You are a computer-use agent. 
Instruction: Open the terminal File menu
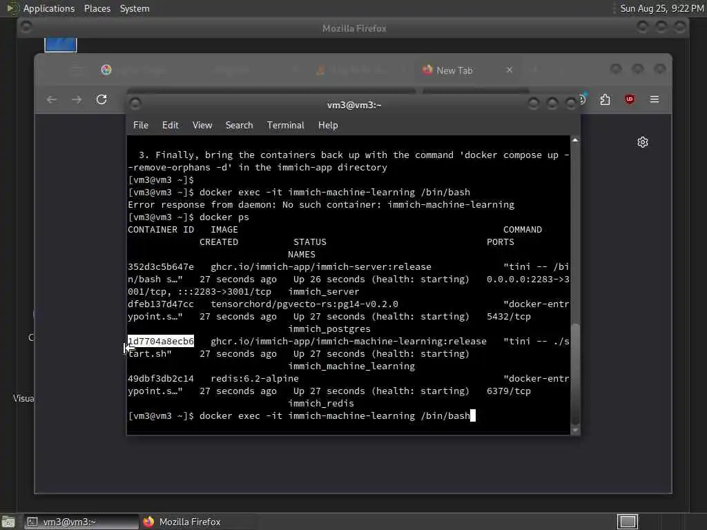(141, 126)
